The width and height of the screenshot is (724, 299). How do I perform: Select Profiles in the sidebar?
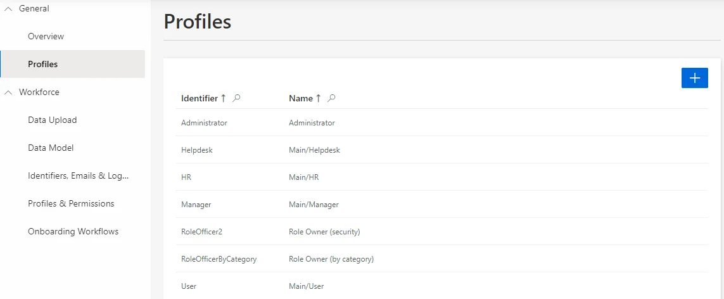(43, 65)
